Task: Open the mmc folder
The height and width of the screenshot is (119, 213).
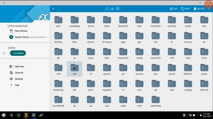Action: pyautogui.click(x=204, y=54)
